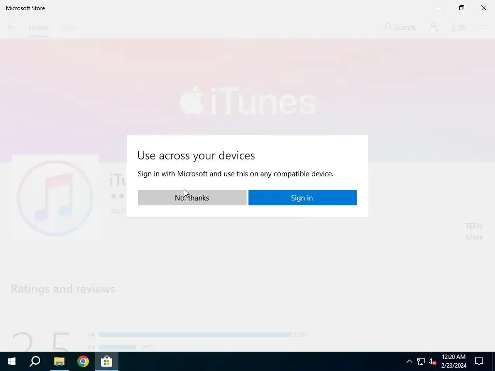Go back using the back arrow
Image resolution: width=495 pixels, height=371 pixels.
[12, 27]
